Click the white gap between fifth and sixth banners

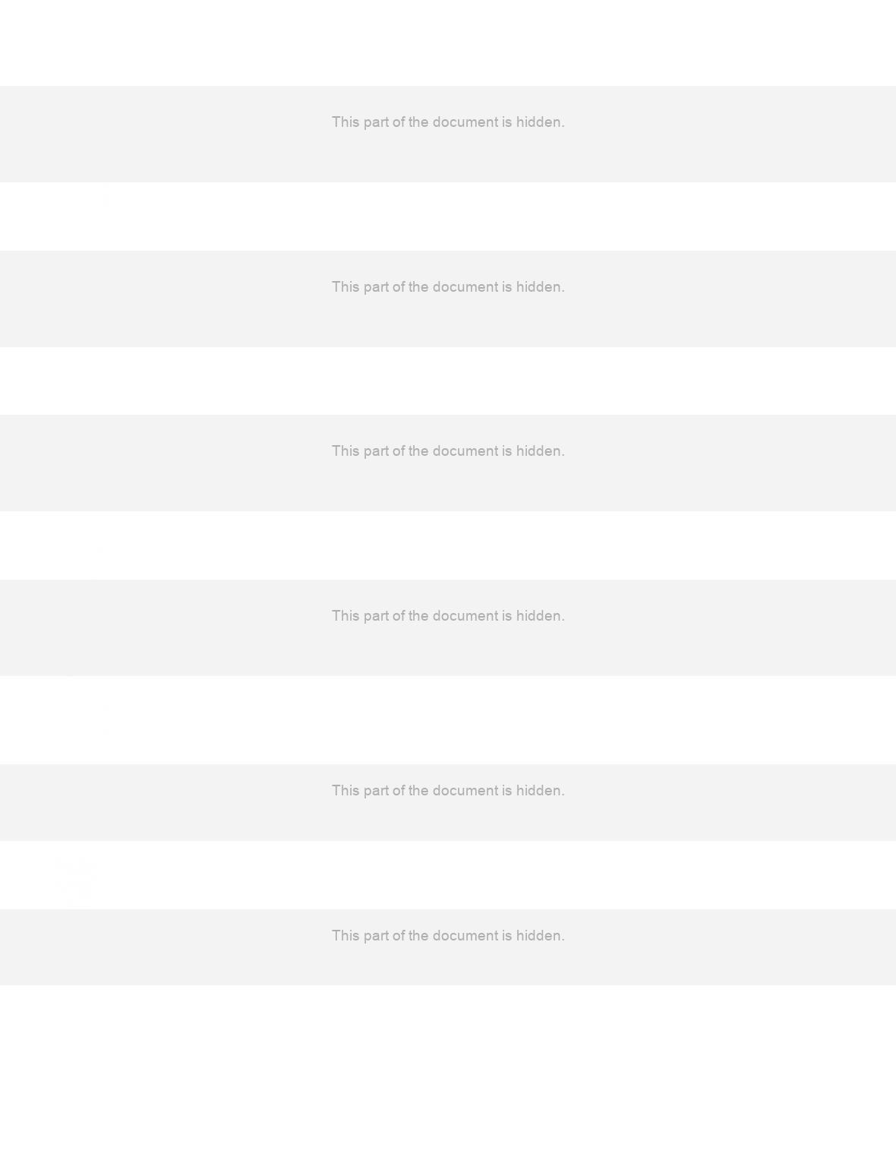tap(448, 875)
